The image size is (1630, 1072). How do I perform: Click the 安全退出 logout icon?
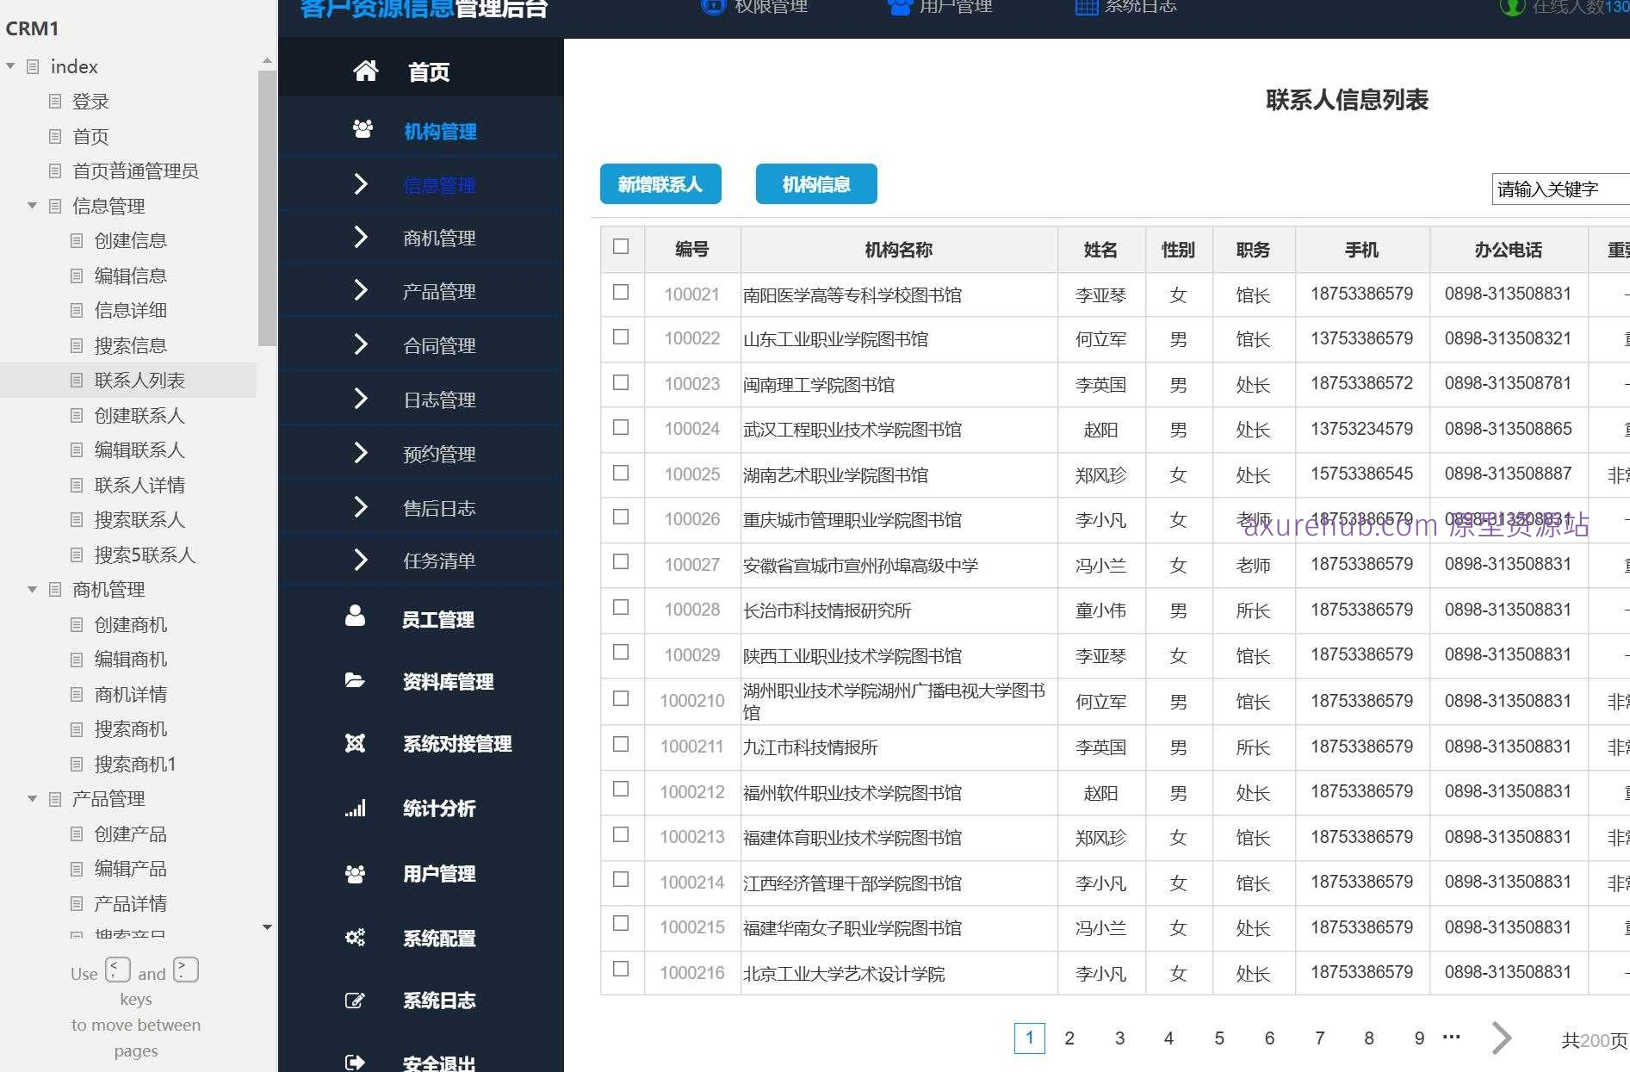(x=356, y=1061)
